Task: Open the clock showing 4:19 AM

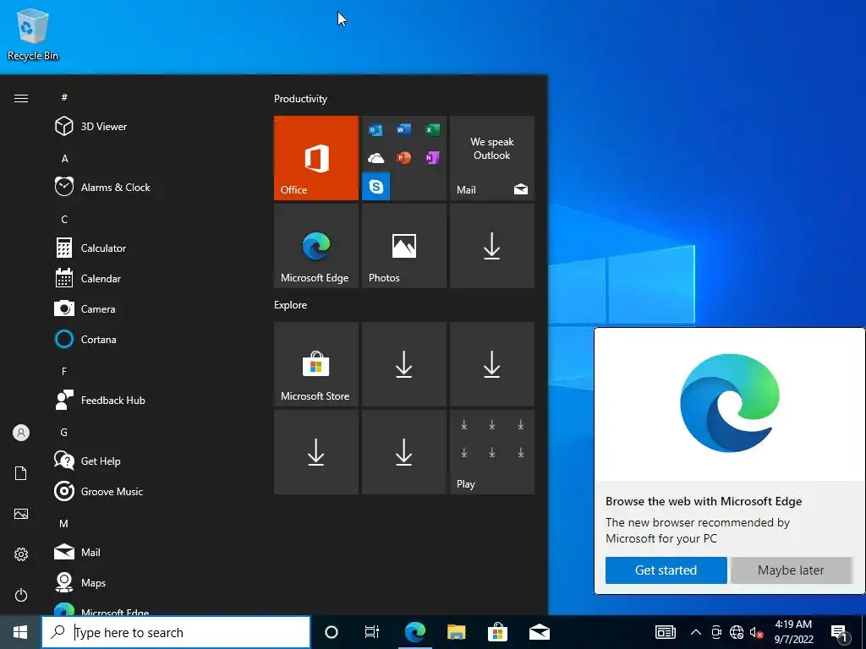Action: (793, 632)
